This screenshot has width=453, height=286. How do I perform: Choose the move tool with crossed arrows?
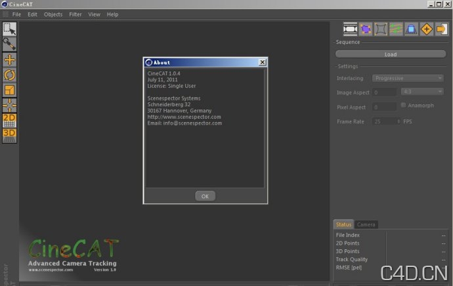click(10, 60)
